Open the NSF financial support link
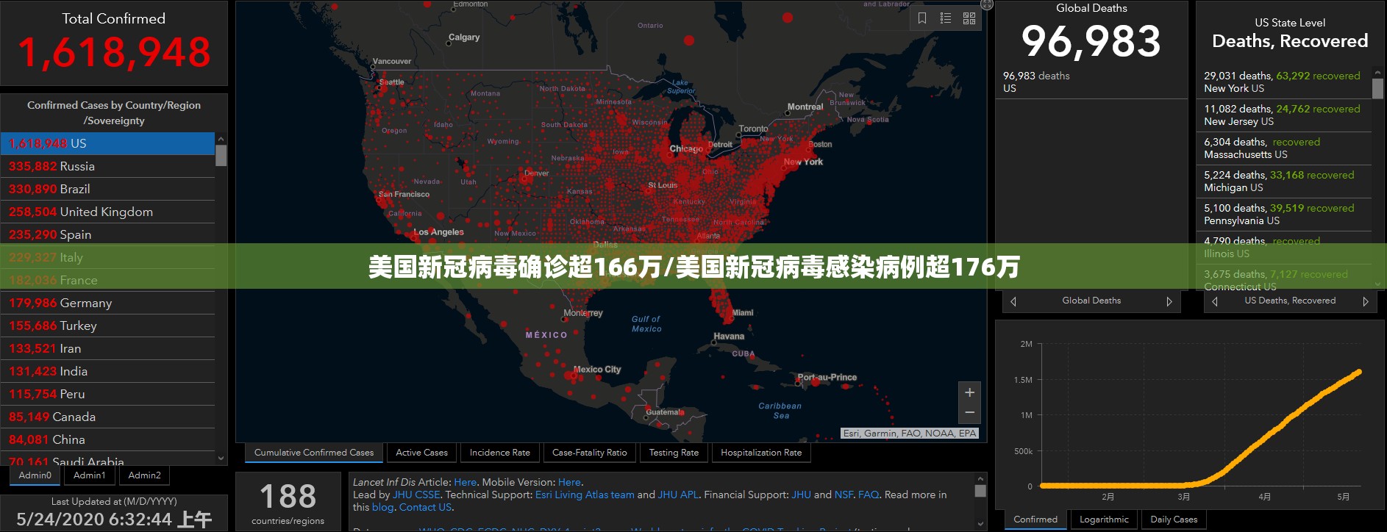The height and width of the screenshot is (532, 1387). 844,495
